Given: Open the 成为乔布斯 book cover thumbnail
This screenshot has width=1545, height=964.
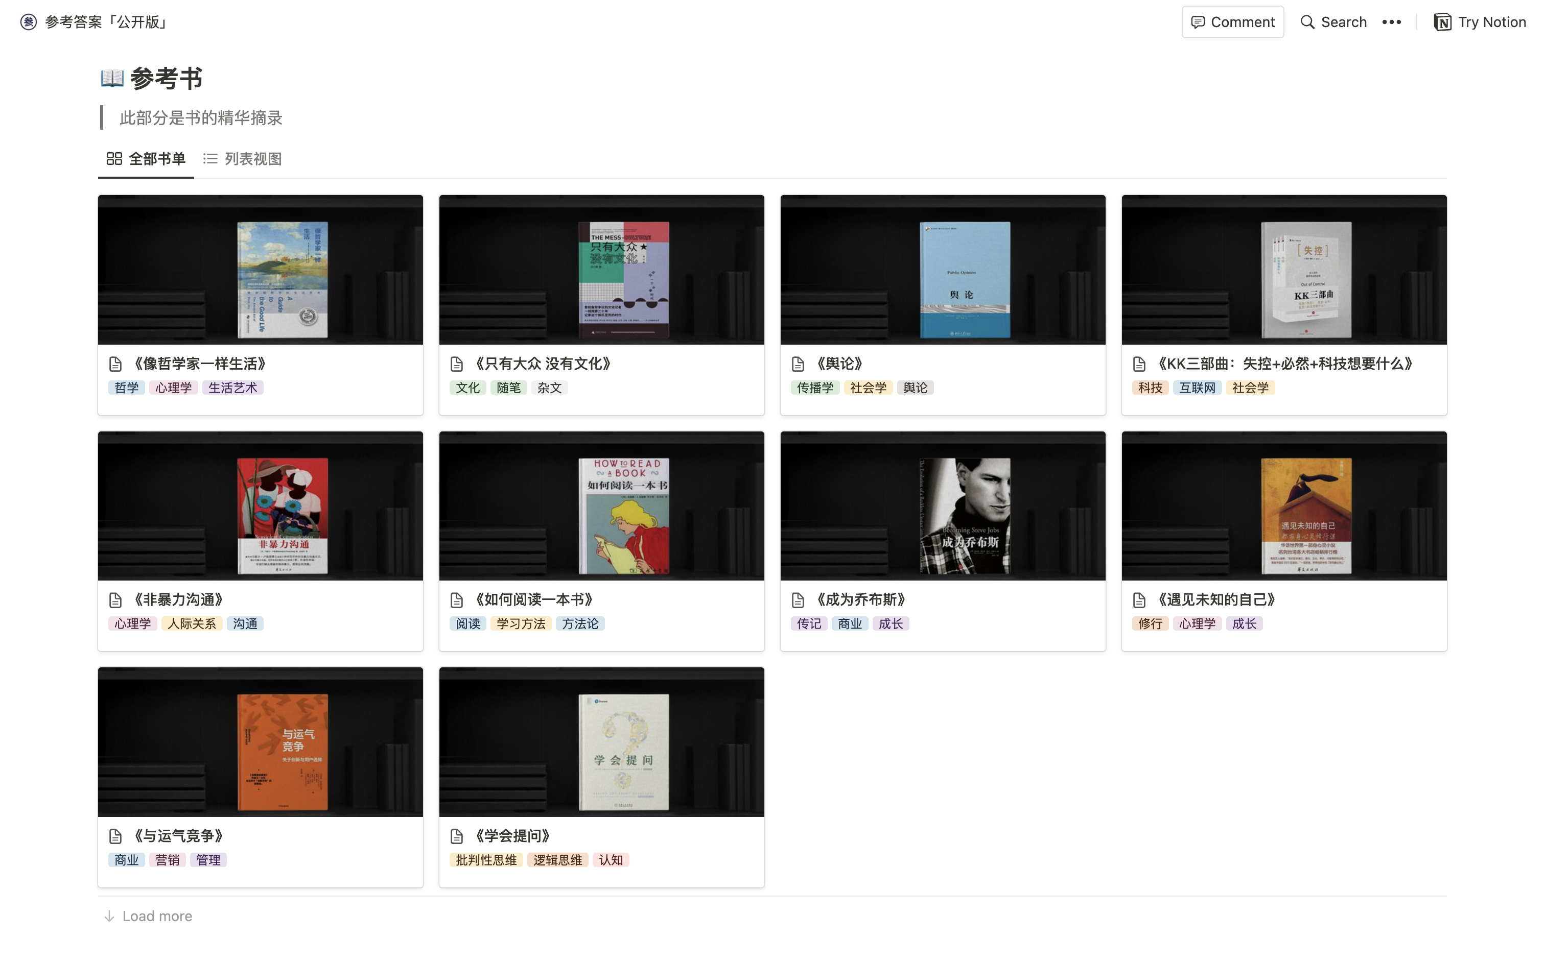Looking at the screenshot, I should 965,515.
